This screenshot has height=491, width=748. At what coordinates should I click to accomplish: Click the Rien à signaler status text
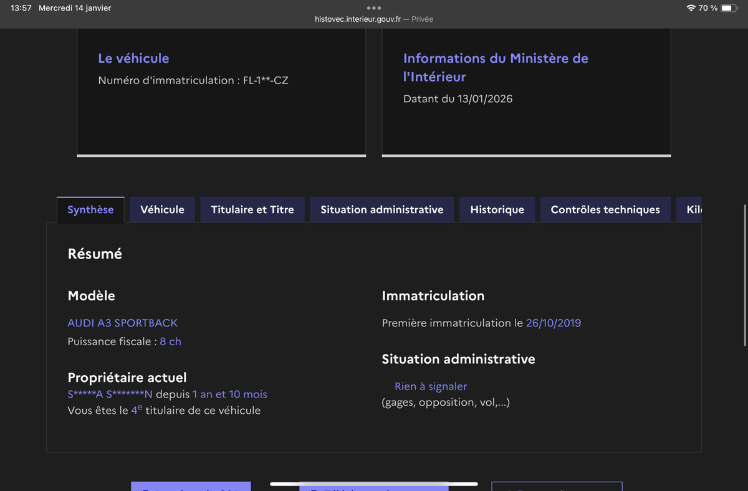431,386
